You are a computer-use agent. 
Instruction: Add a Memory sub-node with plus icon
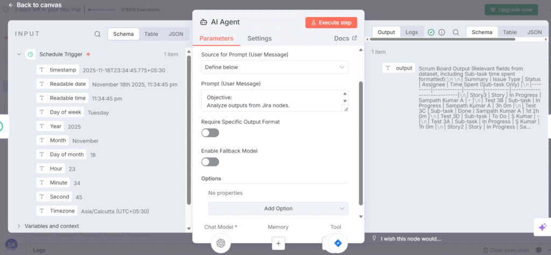(x=278, y=244)
